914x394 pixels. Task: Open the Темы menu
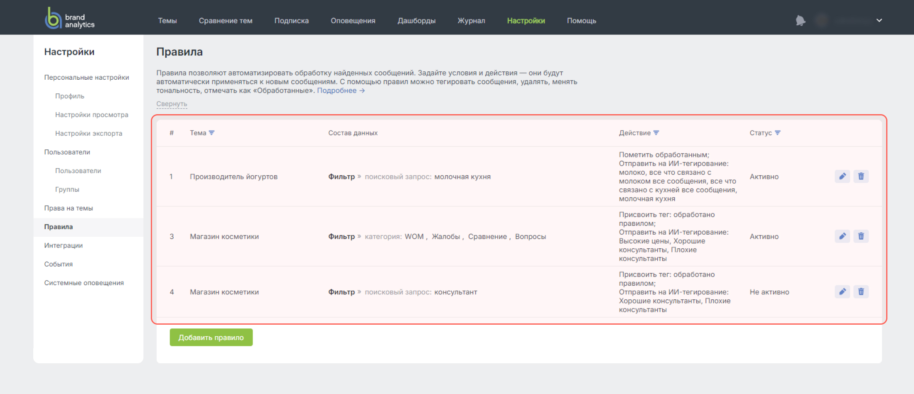pyautogui.click(x=167, y=21)
